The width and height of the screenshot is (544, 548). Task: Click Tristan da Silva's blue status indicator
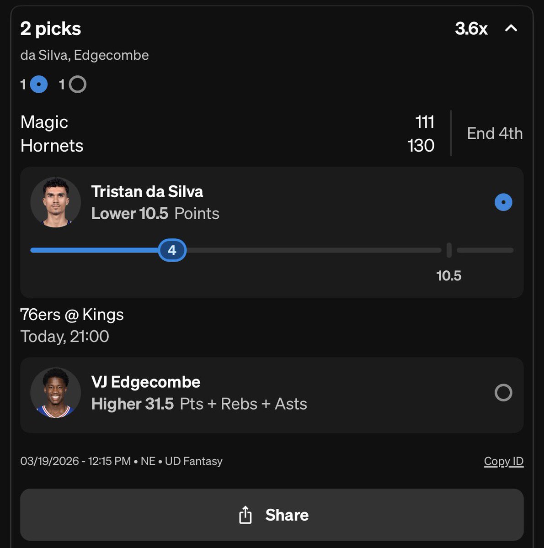tap(503, 202)
